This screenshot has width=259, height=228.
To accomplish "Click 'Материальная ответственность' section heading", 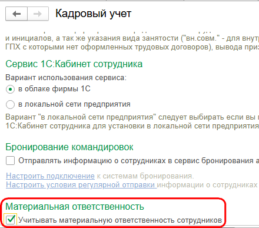I will click(x=75, y=206).
